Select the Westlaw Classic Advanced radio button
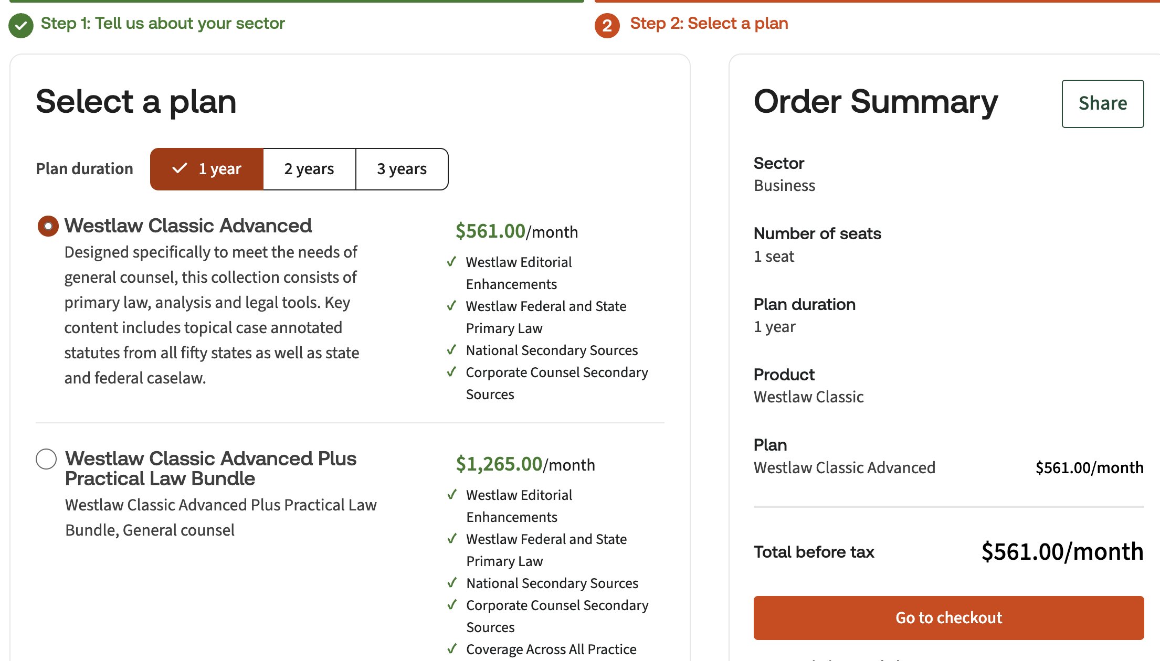 [48, 226]
